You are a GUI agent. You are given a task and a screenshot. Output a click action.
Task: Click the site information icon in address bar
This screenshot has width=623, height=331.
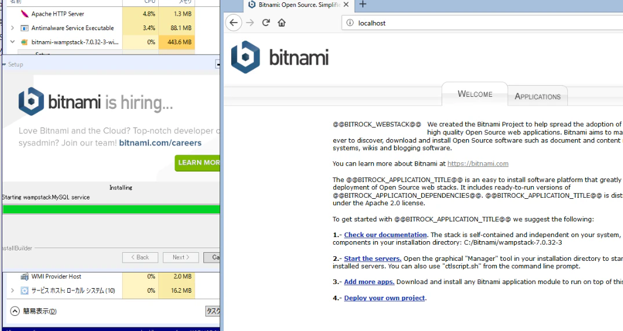[349, 23]
